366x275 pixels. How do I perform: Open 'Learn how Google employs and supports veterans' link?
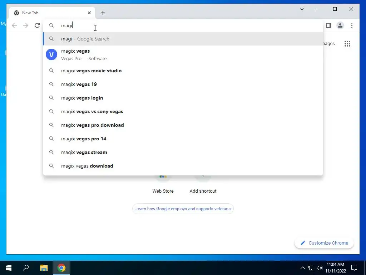point(183,209)
